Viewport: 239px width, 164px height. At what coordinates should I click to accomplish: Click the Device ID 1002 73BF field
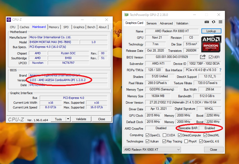coord(204,64)
